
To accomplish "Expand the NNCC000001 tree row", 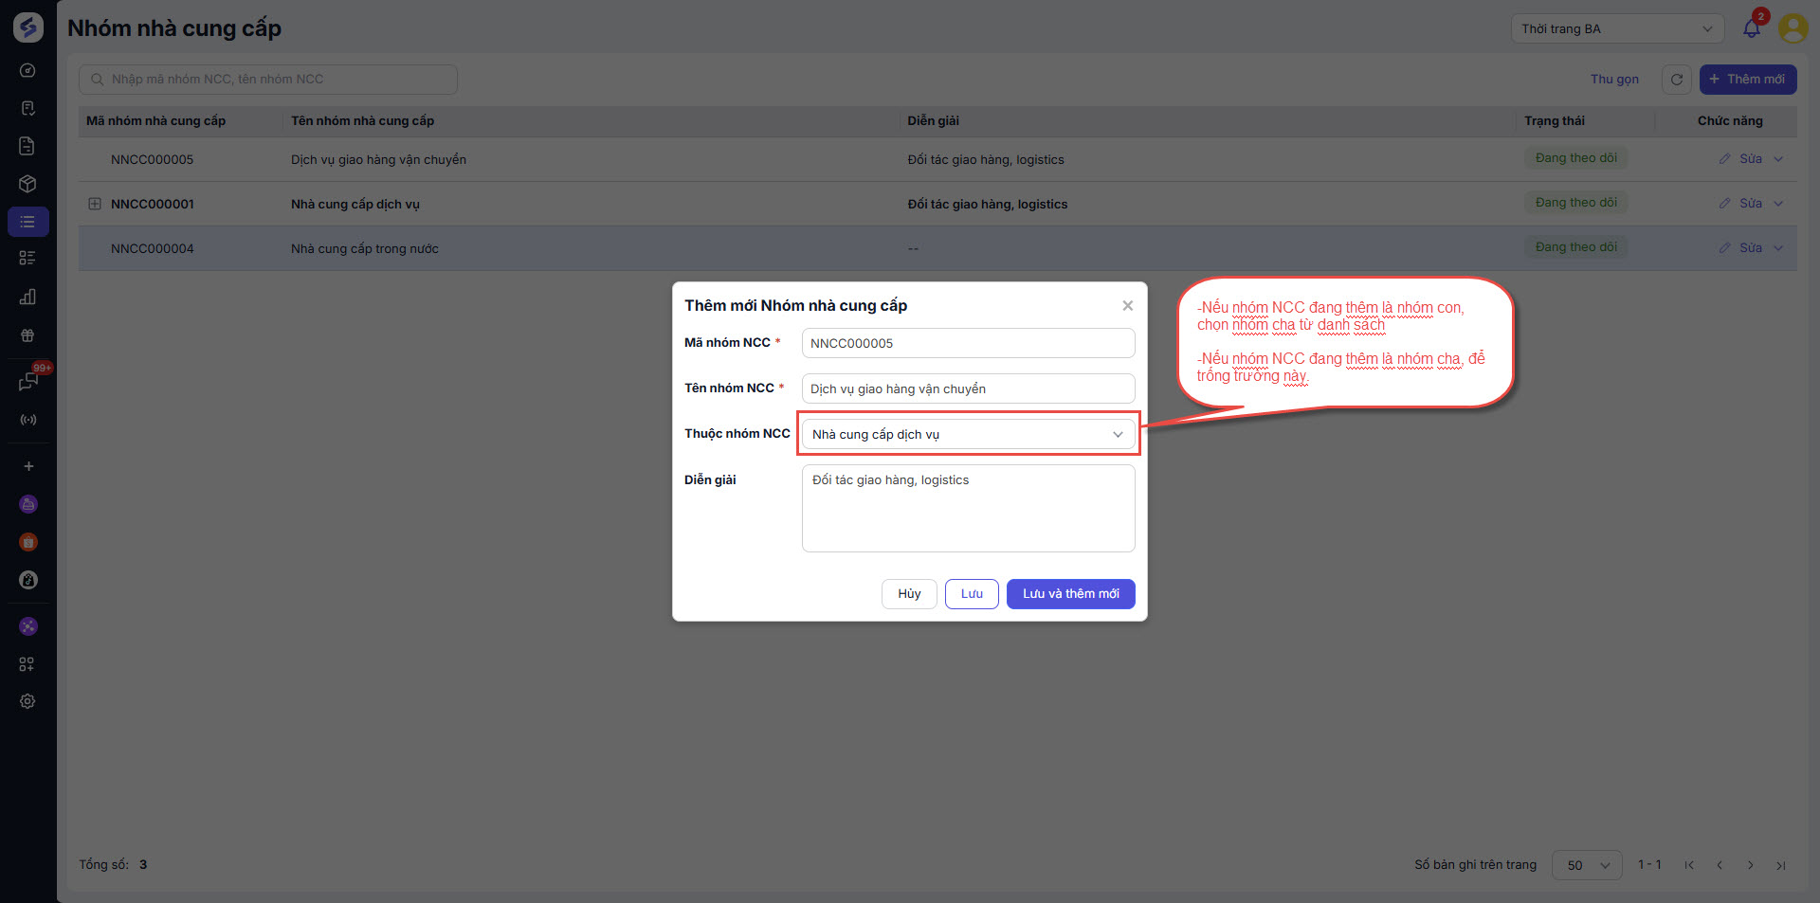I will 95,204.
